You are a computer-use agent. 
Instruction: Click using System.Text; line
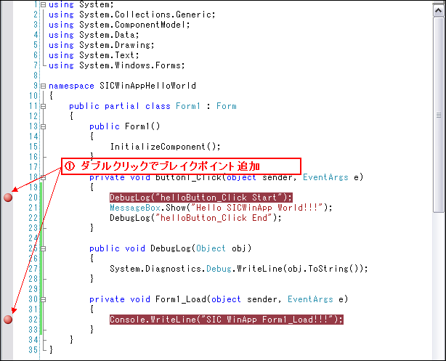(x=94, y=55)
